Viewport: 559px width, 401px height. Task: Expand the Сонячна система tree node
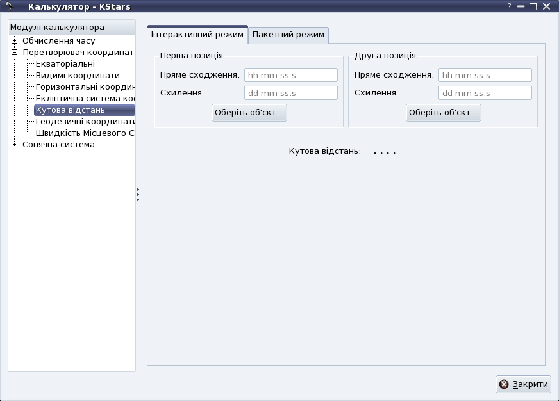[14, 145]
